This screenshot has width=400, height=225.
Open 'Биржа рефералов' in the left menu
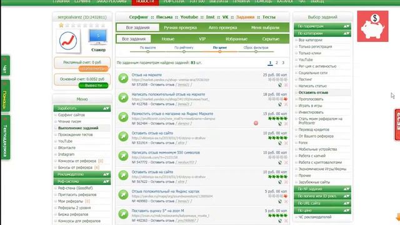point(73,214)
